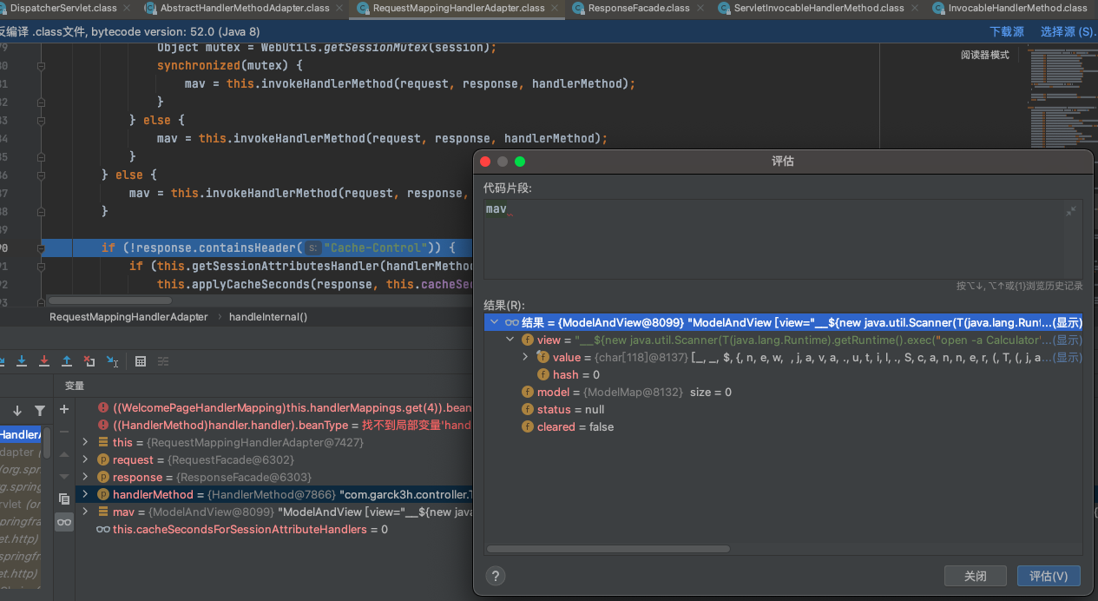Click the fold marker beside the first '} else {' line
This screenshot has width=1098, height=601.
40,120
